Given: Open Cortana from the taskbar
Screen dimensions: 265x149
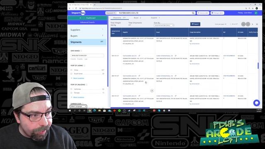Looking at the screenshot, I should tap(79, 111).
